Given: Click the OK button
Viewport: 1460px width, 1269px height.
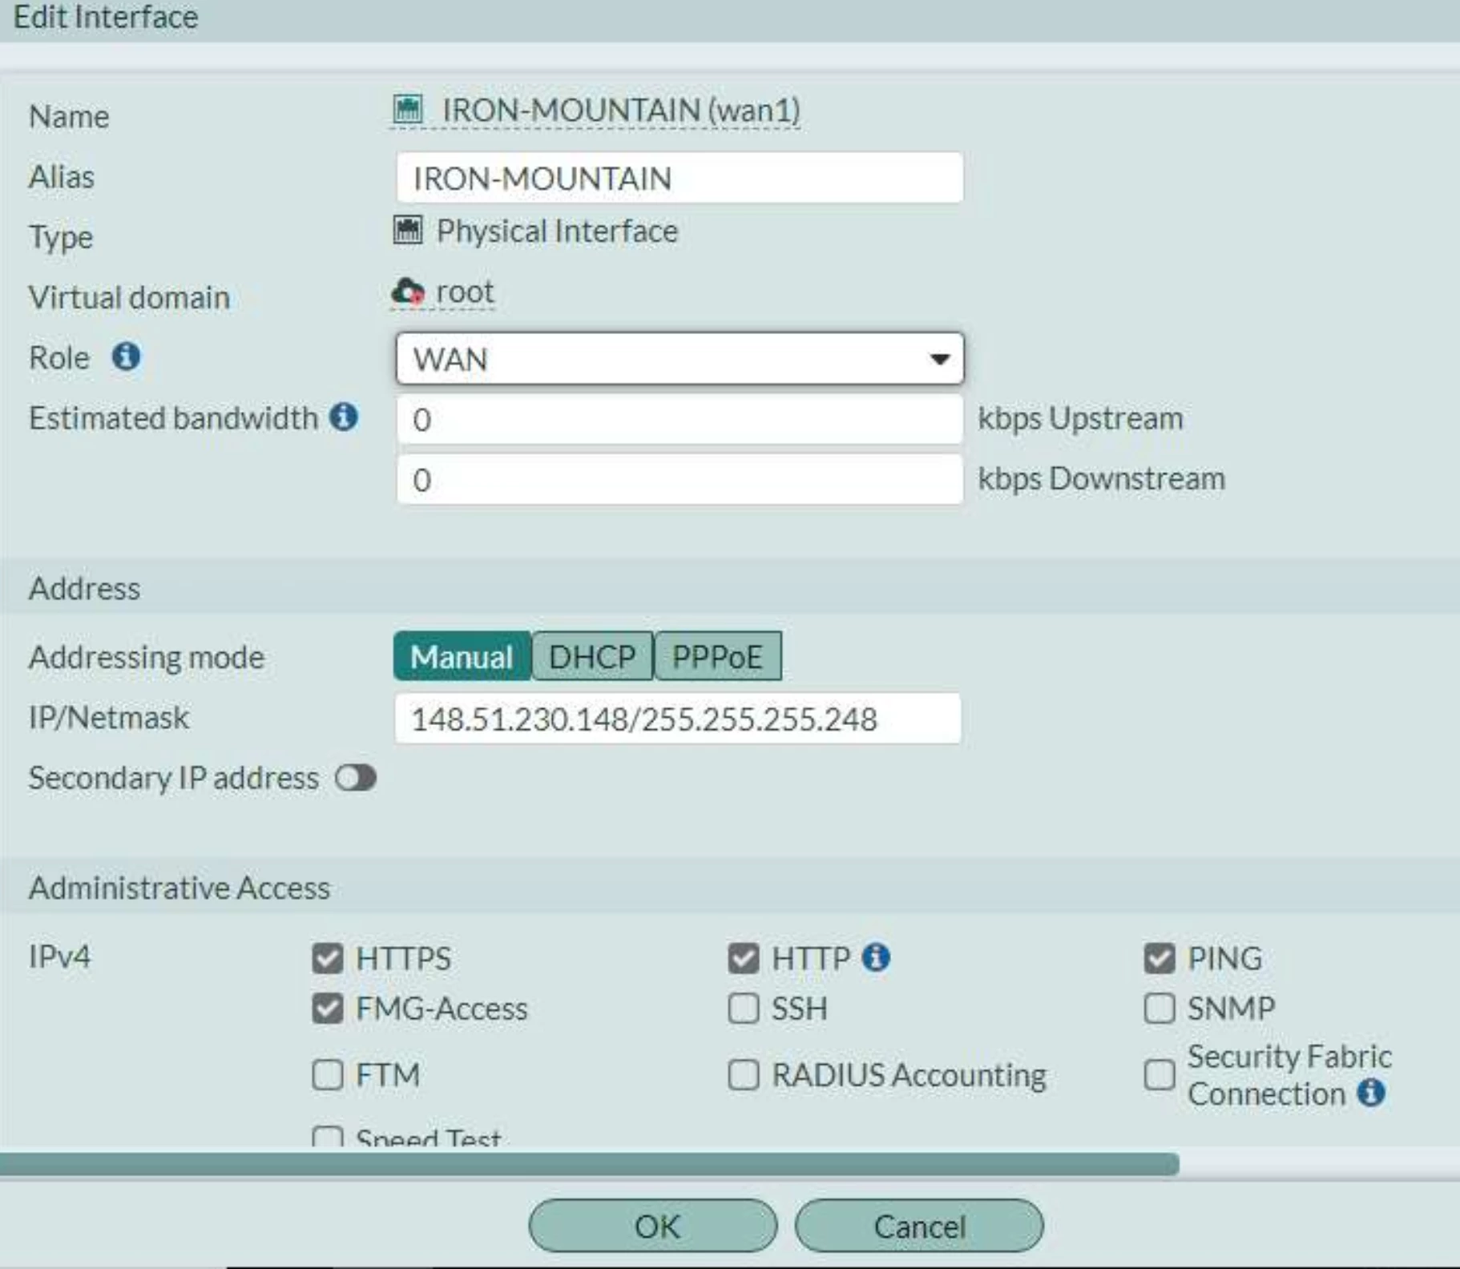Looking at the screenshot, I should pos(653,1225).
